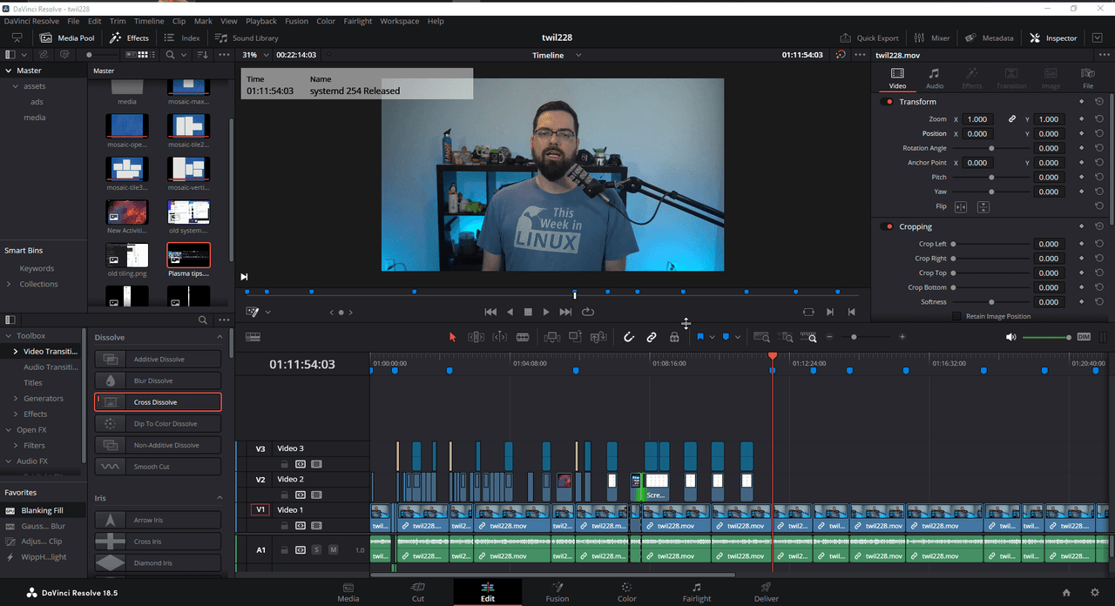Image resolution: width=1115 pixels, height=606 pixels.
Task: Collapse the Dissolve transitions group
Action: pyautogui.click(x=220, y=337)
